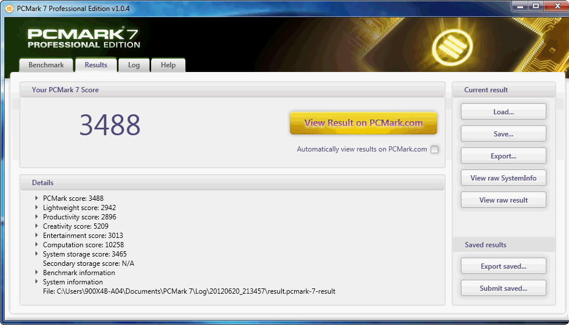Expand the Lightweight score: 2942 row

pos(37,208)
